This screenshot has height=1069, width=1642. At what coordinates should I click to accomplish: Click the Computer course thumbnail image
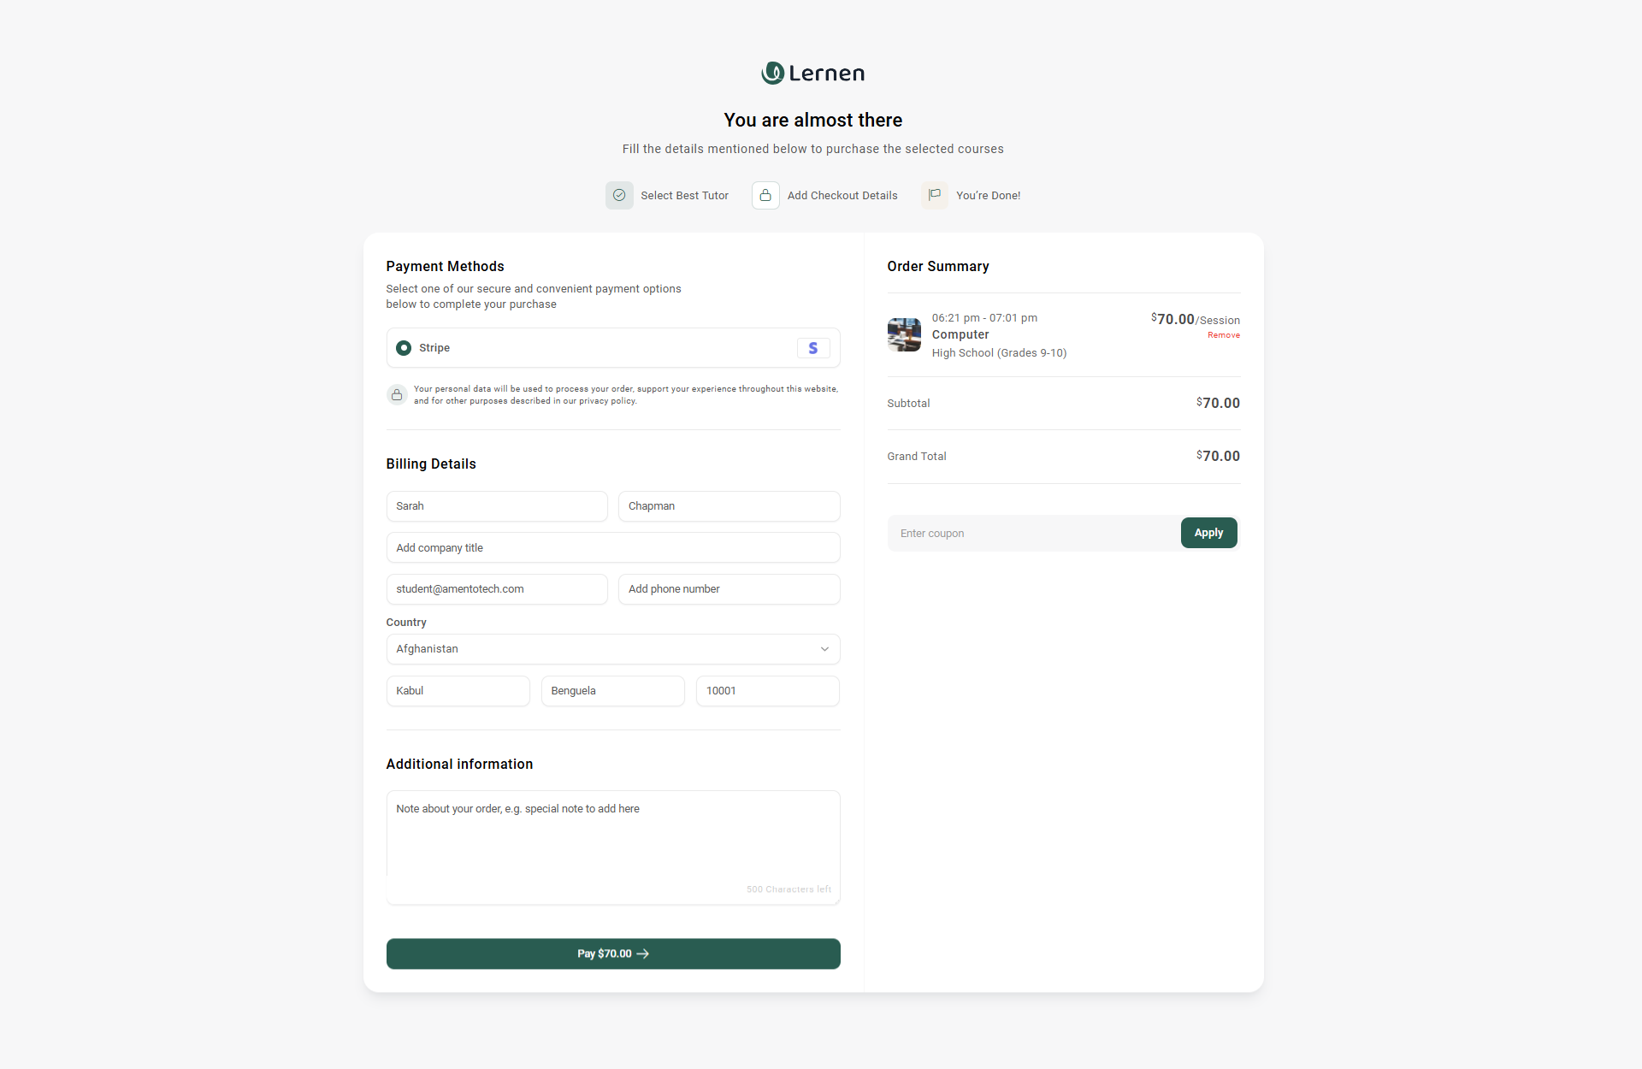tap(903, 334)
